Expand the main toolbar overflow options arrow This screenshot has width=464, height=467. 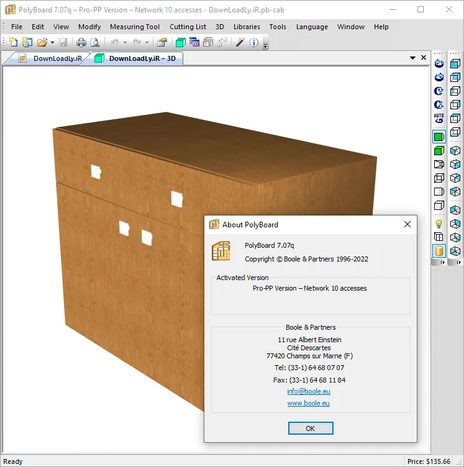(x=266, y=45)
